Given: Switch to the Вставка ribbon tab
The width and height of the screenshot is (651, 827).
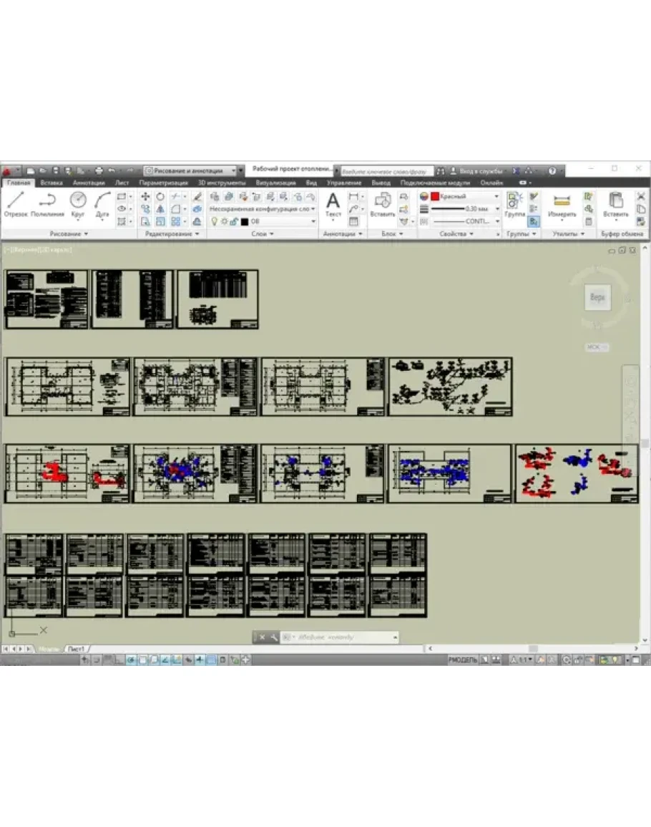Looking at the screenshot, I should click(x=52, y=183).
